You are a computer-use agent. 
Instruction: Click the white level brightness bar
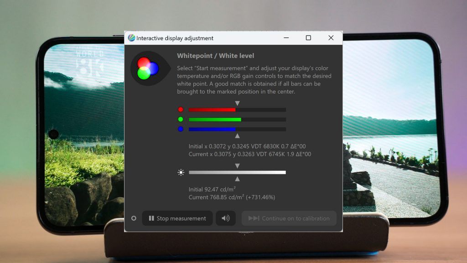click(237, 172)
